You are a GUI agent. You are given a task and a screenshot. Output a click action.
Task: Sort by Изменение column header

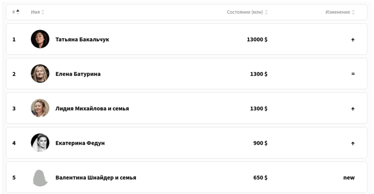pyautogui.click(x=340, y=12)
